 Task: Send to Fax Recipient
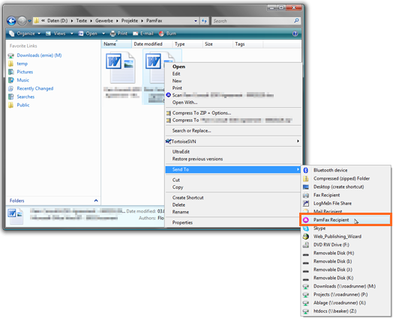point(346,195)
